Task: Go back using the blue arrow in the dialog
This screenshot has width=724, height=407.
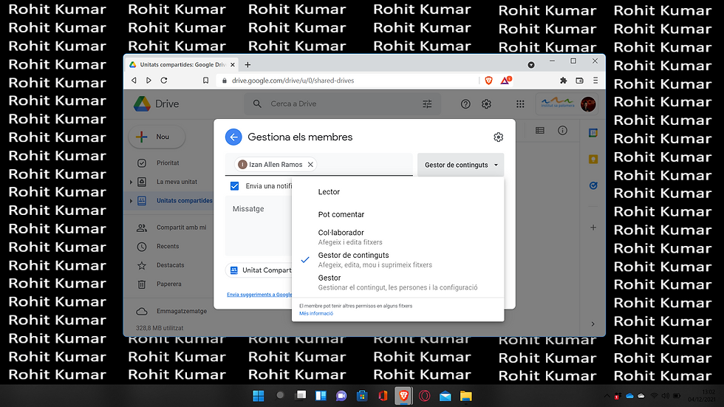Action: 233,137
